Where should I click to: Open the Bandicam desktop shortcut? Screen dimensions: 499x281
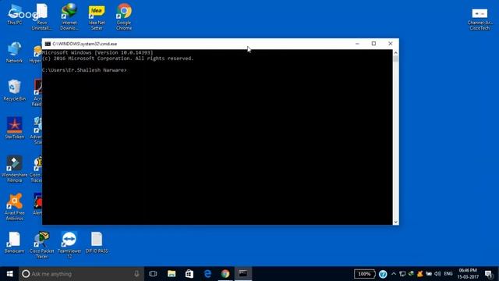coord(15,243)
